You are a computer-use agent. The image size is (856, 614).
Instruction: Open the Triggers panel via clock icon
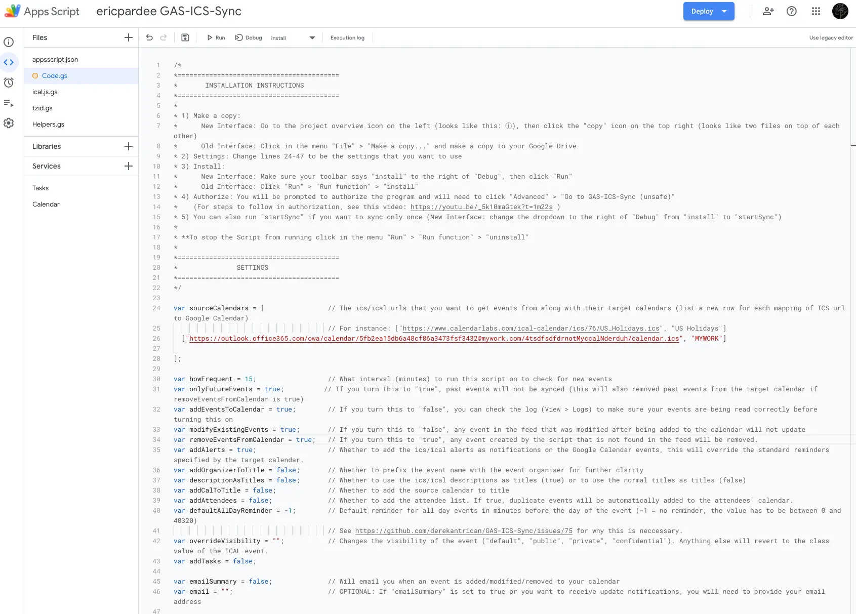pos(9,83)
